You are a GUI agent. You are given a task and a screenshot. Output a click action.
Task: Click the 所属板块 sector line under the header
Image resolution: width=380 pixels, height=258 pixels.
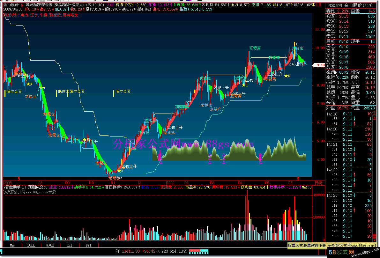[x=41, y=15]
